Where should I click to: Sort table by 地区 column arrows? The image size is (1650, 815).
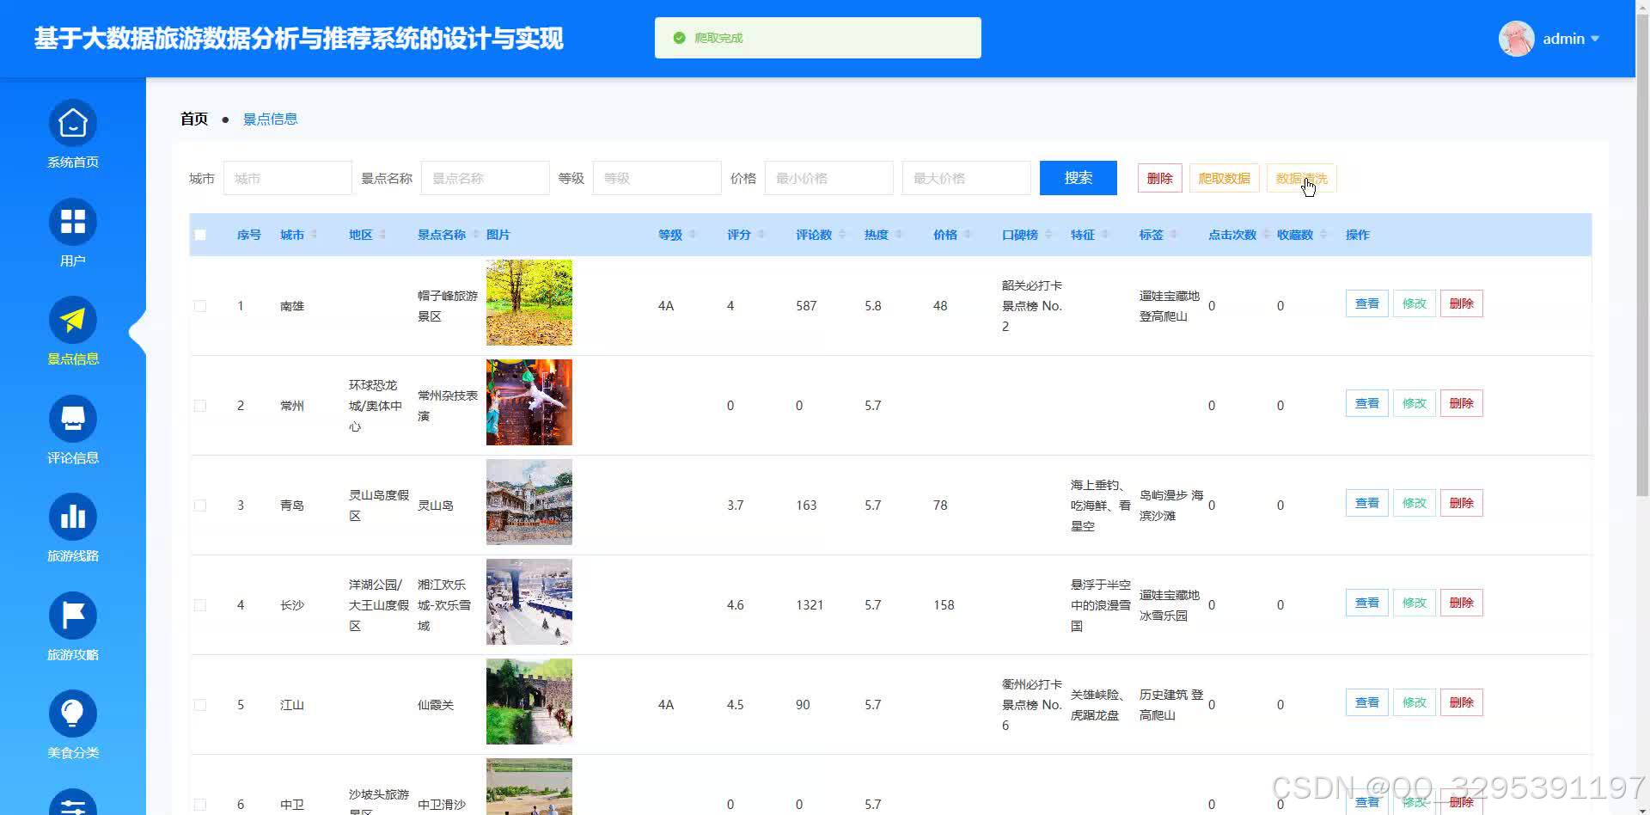(383, 235)
